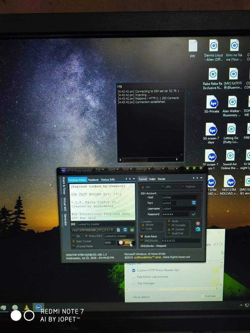Viewport: 250px width, 333px height.
Task: Switch to the Tunnel tab
Action: pos(143,179)
